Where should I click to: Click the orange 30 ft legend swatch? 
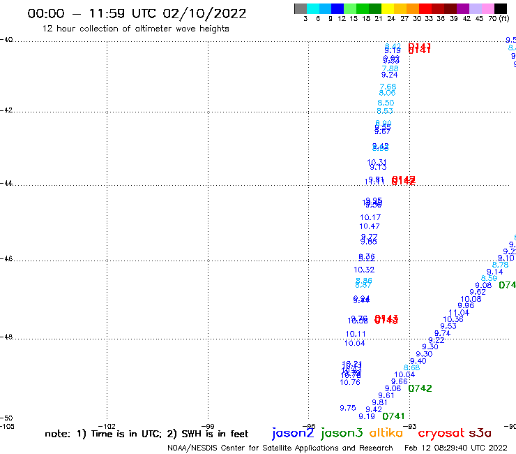pos(412,8)
